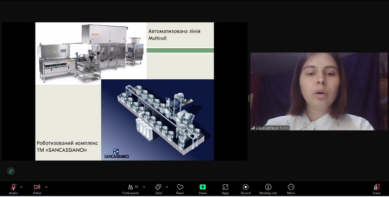Click the 'Автоматизована лінія Multiroll' slide title

pyautogui.click(x=174, y=35)
